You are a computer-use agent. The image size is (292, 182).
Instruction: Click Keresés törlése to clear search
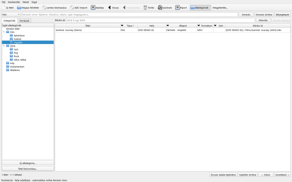coord(264,15)
